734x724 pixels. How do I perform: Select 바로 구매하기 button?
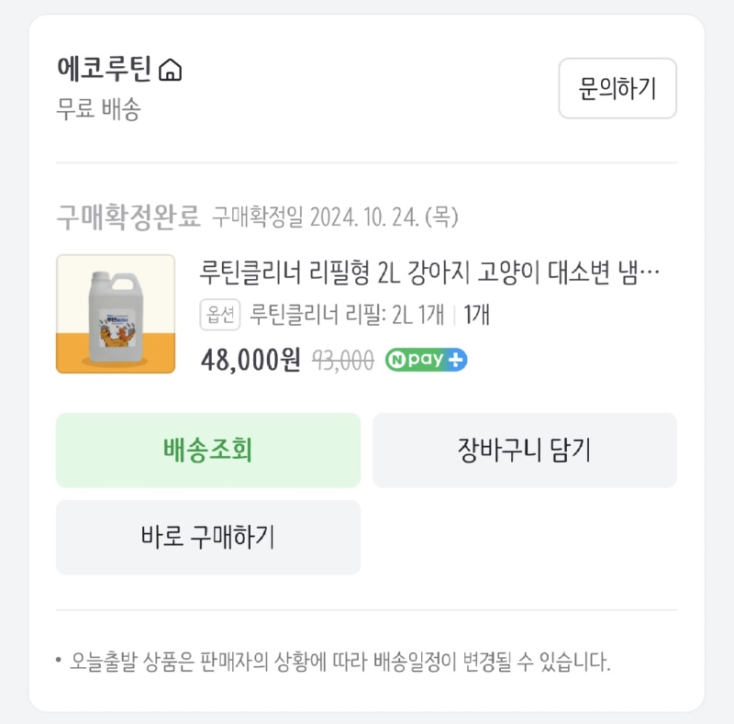point(208,537)
